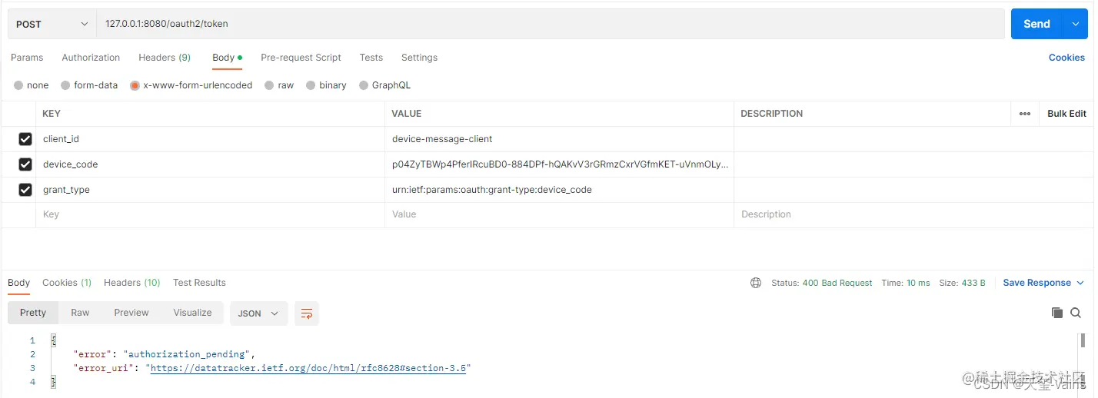This screenshot has height=398, width=1098.
Task: Toggle the wrap lines icon button
Action: (x=307, y=313)
